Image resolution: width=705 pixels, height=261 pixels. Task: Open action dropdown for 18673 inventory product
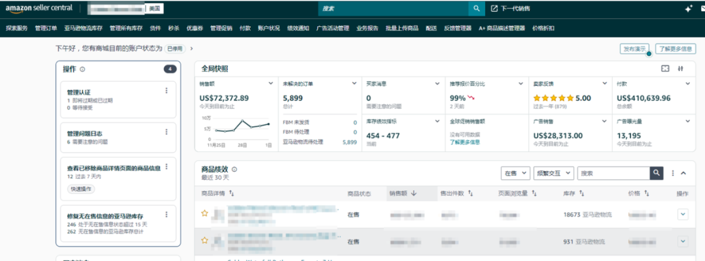683,215
